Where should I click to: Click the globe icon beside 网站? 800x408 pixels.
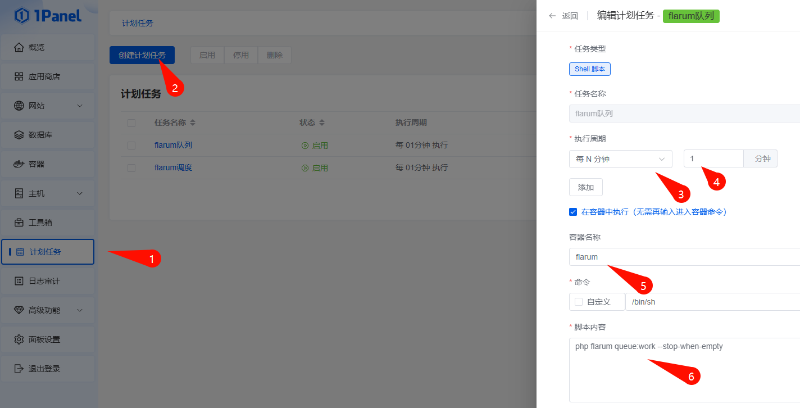coord(19,106)
